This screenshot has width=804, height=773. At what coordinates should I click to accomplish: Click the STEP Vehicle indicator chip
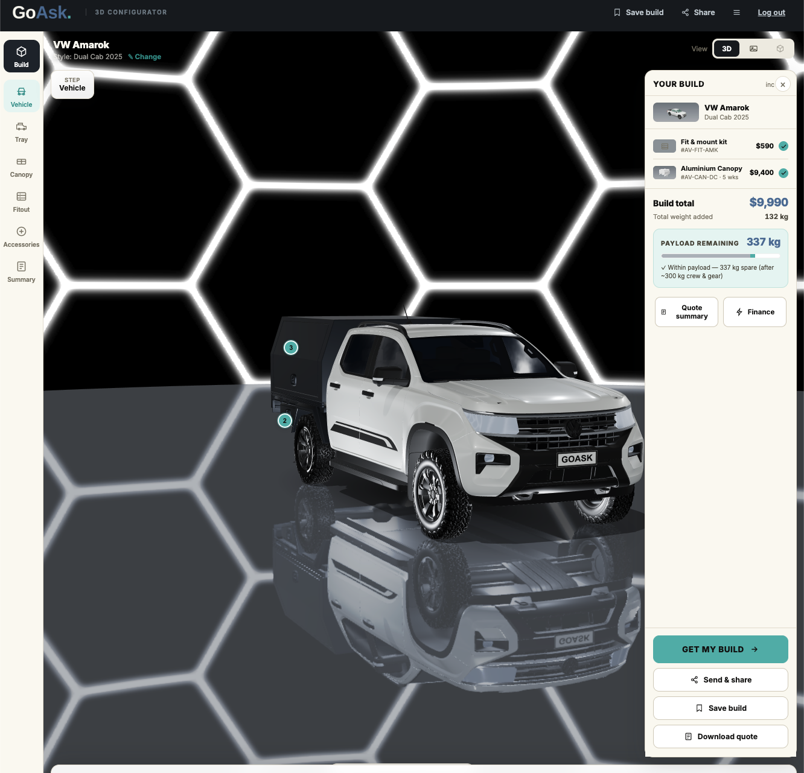click(72, 84)
